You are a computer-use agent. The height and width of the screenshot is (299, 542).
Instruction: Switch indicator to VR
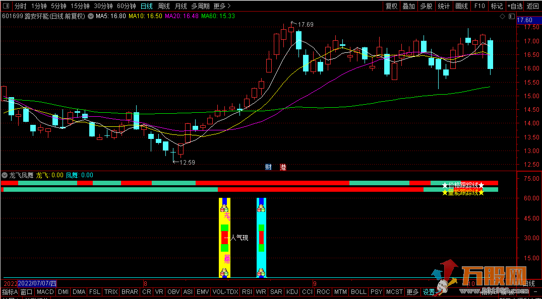[x=159, y=292]
